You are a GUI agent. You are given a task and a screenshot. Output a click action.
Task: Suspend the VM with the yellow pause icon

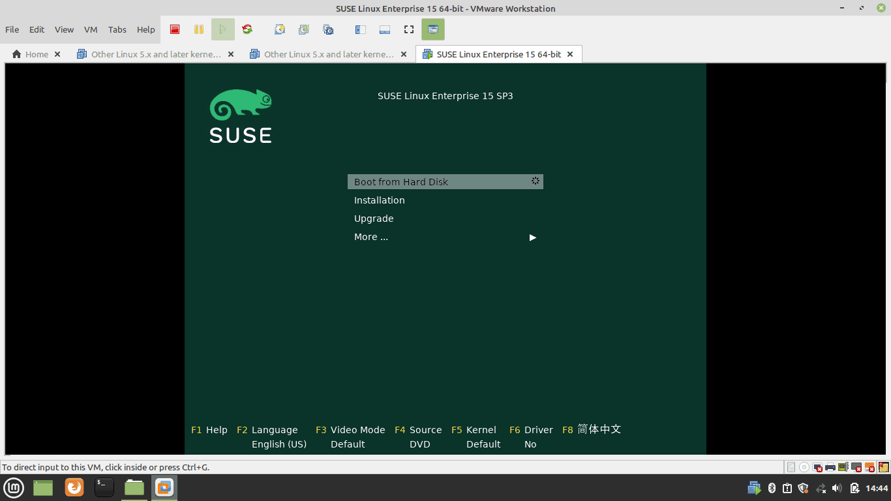point(199,29)
